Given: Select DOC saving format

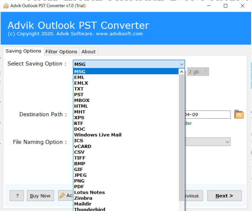Looking at the screenshot, I should point(126,129).
